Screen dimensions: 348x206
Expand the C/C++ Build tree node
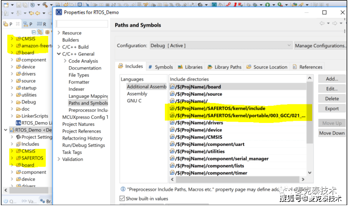click(x=59, y=47)
